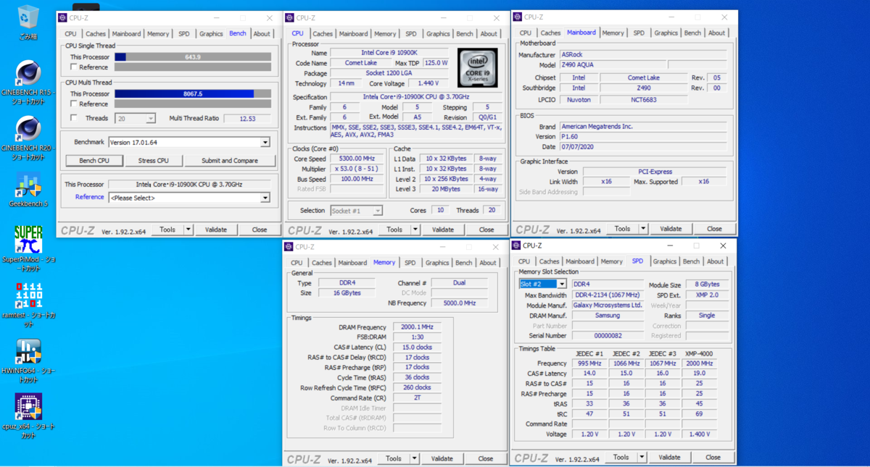This screenshot has width=870, height=467.
Task: Click the 16 GBytes memory size field
Action: pos(347,293)
